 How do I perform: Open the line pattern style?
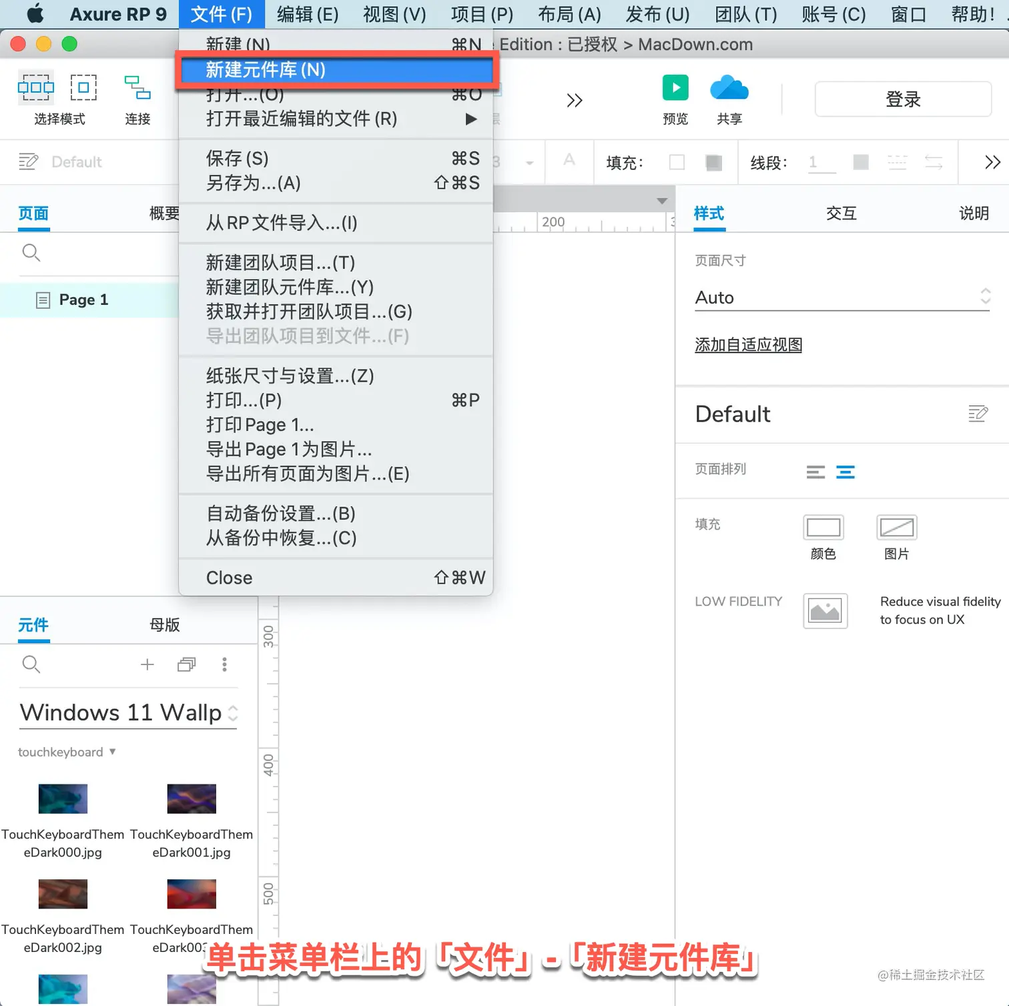(x=898, y=162)
